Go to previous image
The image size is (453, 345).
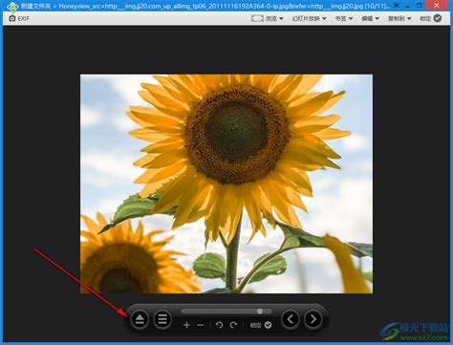click(291, 319)
